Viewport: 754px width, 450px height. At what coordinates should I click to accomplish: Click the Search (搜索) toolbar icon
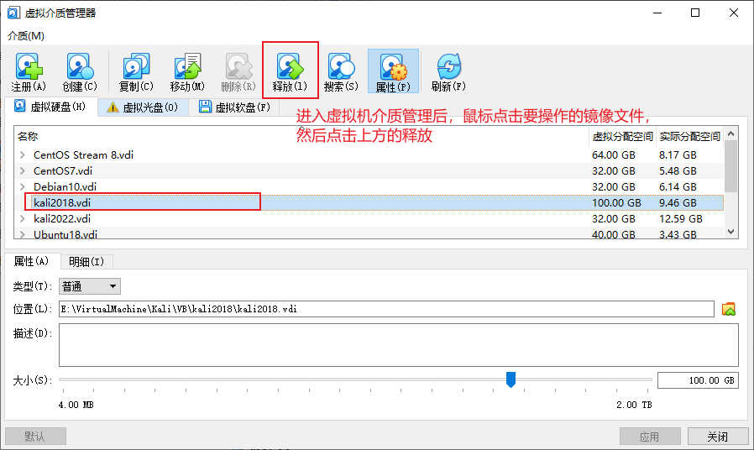(x=340, y=67)
